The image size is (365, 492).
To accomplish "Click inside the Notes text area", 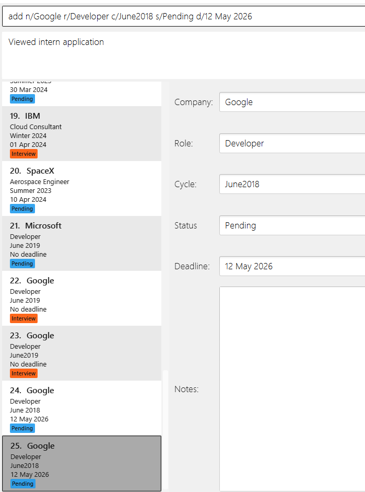I will [292, 389].
